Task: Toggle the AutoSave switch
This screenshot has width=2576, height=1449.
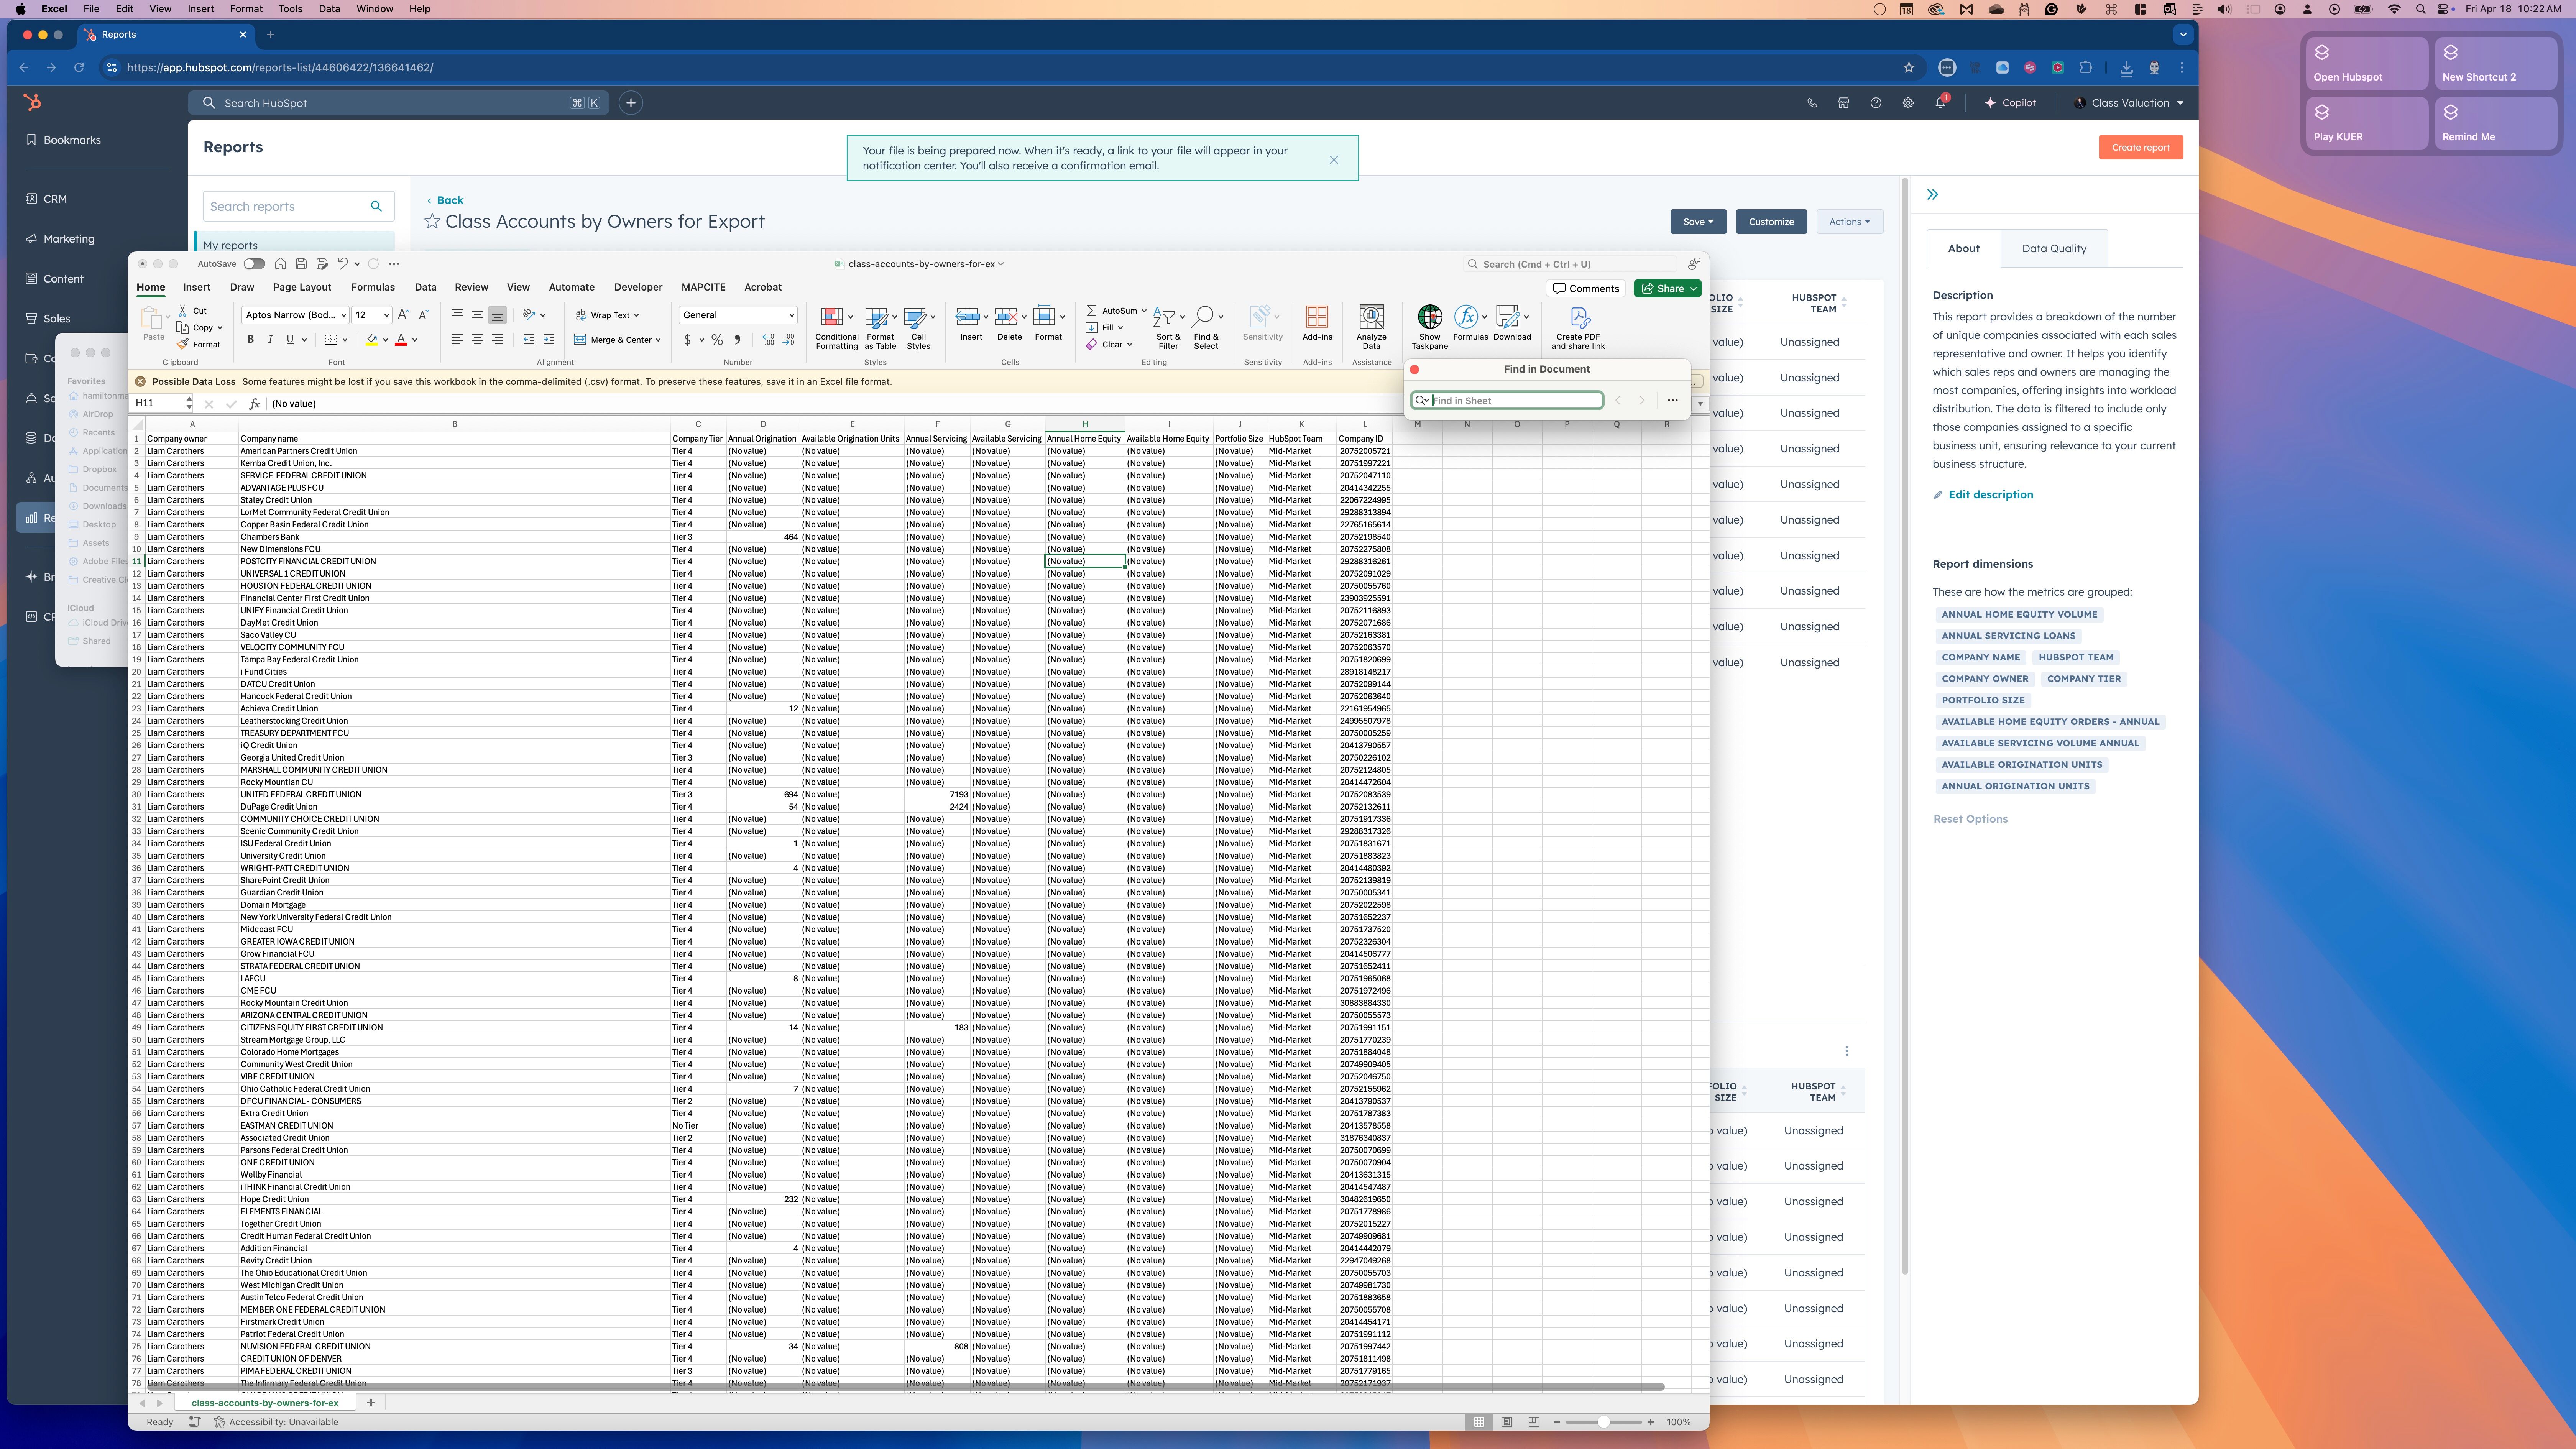Action: pos(254,264)
